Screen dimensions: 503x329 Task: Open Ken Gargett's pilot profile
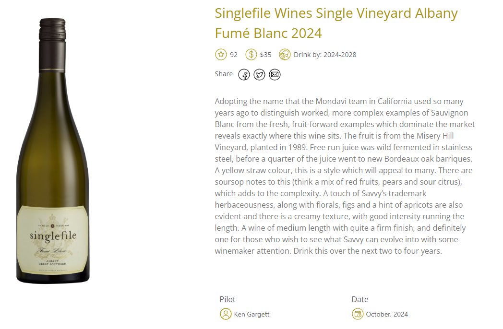point(251,314)
